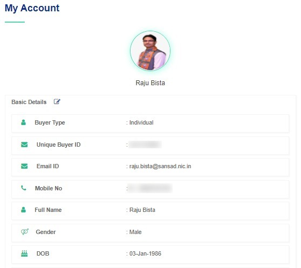Click the Male gender value
301x268 pixels.
click(135, 232)
